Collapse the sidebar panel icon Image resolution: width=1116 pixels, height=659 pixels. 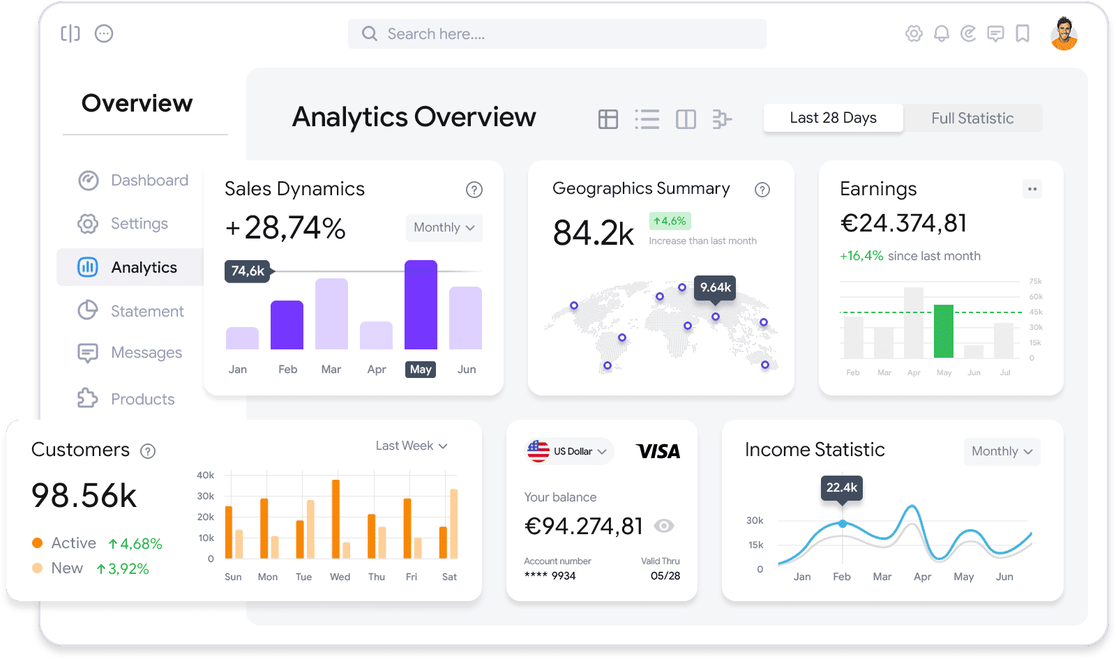[x=70, y=33]
